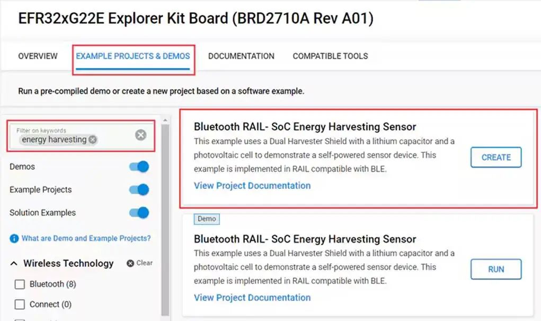Go to the Documentation tab
This screenshot has height=321, width=541.
(241, 56)
